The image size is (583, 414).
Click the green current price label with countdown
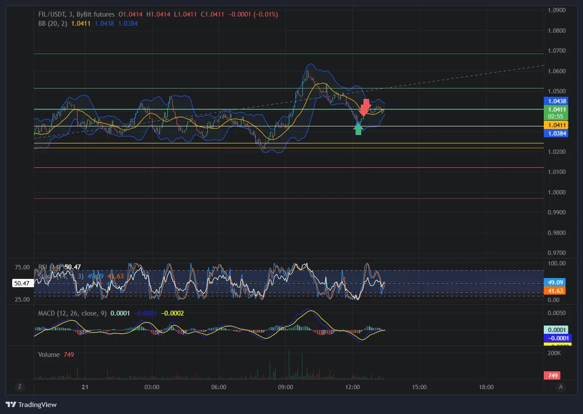coord(556,113)
